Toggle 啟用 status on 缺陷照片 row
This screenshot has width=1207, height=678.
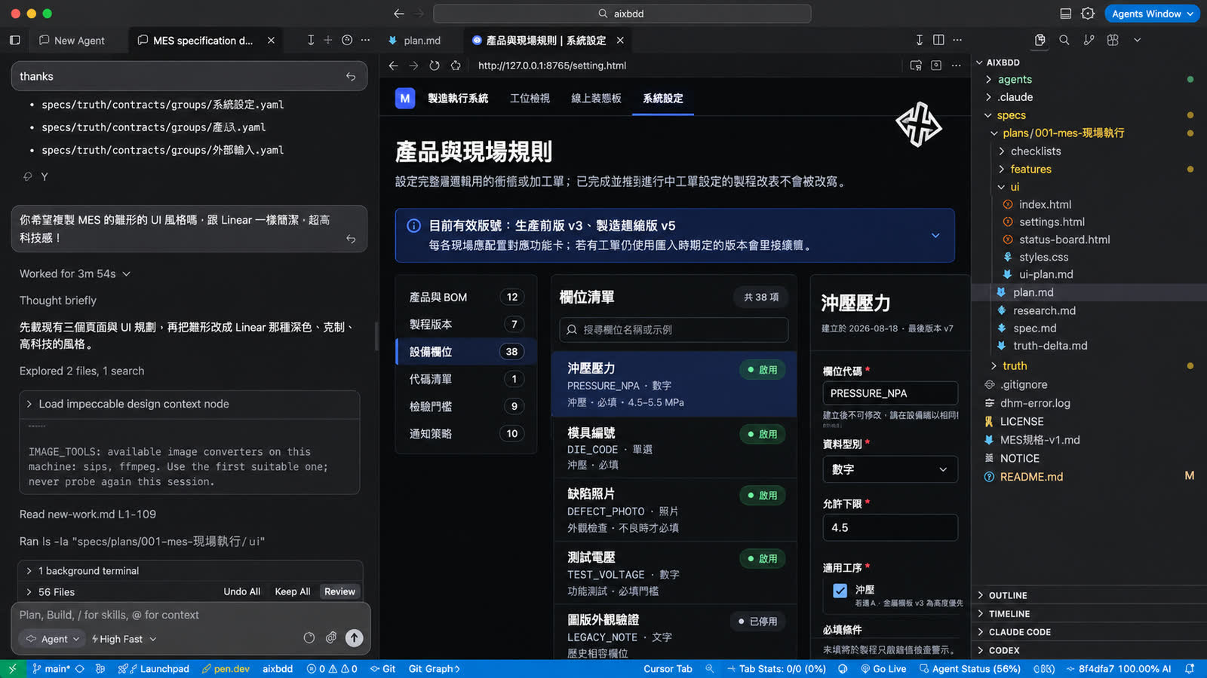(x=763, y=496)
